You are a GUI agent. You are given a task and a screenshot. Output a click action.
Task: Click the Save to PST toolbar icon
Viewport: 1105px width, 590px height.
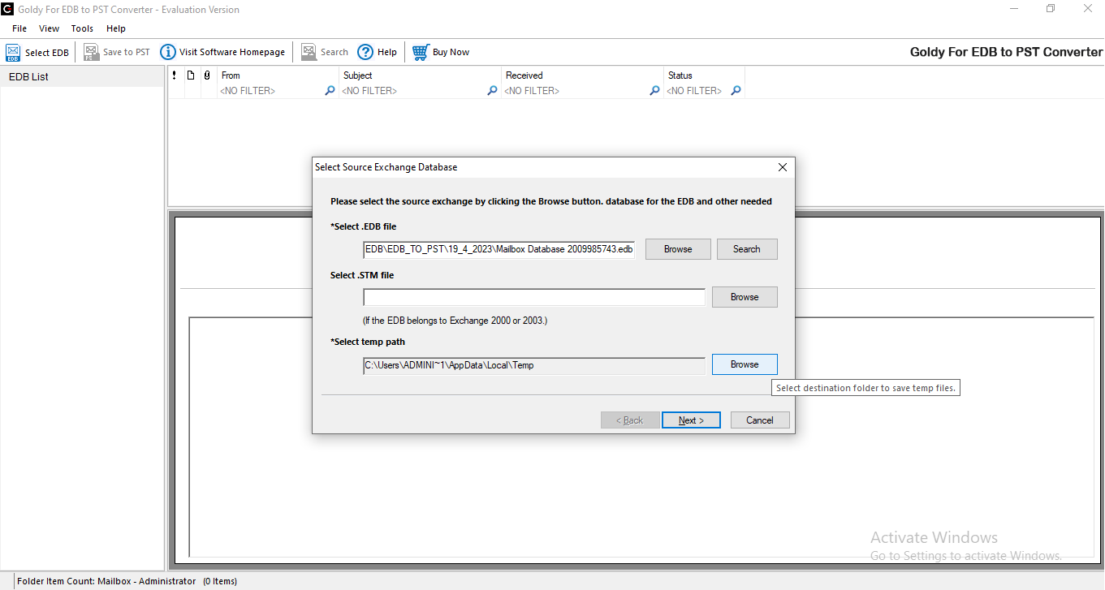[x=91, y=53]
